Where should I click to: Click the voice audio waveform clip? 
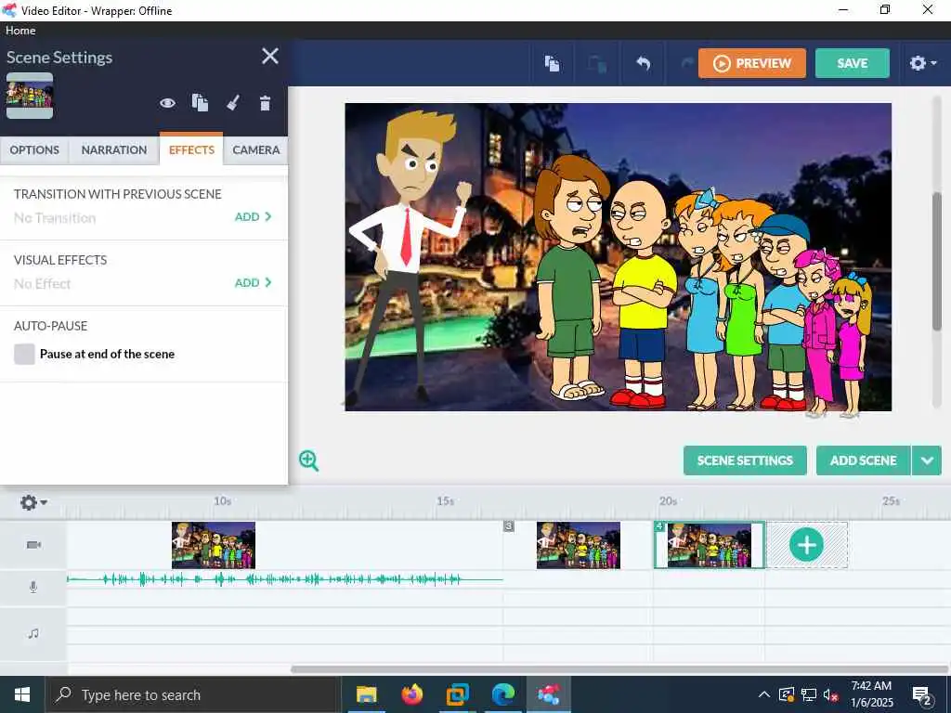(284, 579)
